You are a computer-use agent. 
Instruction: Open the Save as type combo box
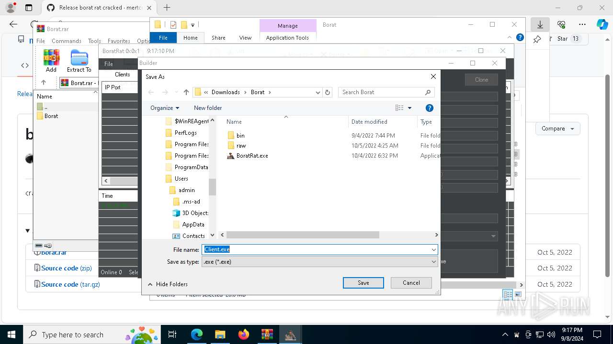click(319, 262)
